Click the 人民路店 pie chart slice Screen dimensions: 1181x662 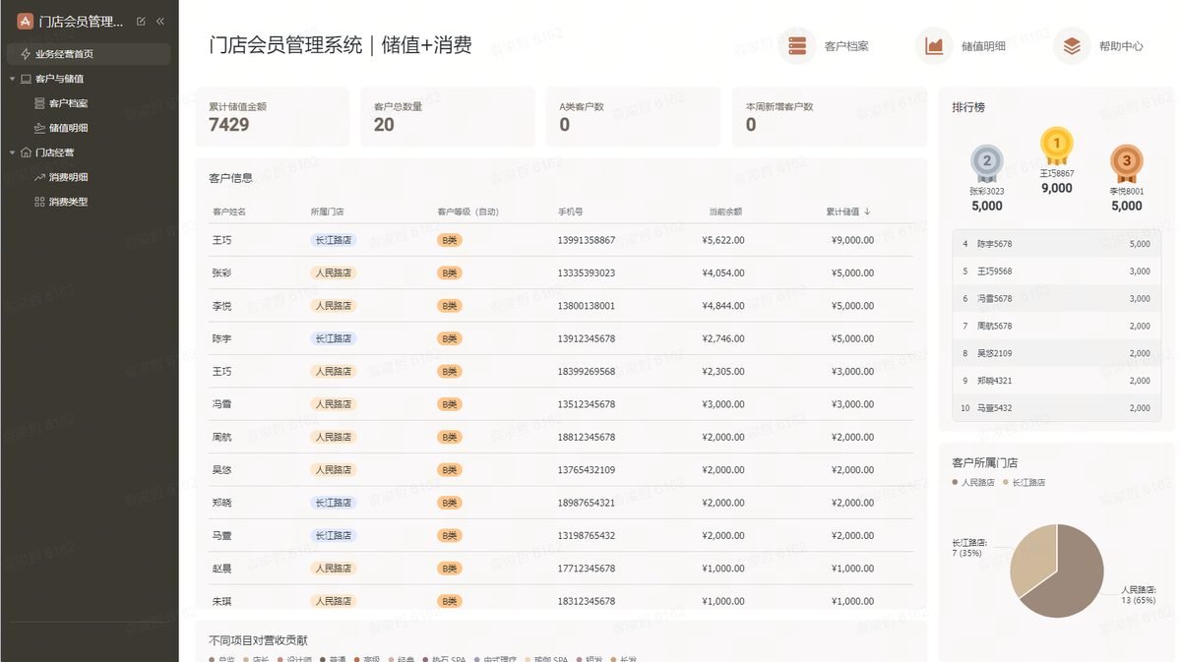(1073, 580)
